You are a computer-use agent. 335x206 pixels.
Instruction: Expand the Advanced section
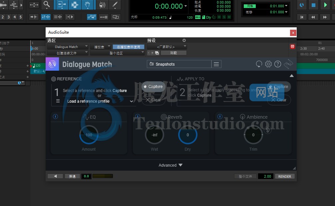(170, 165)
